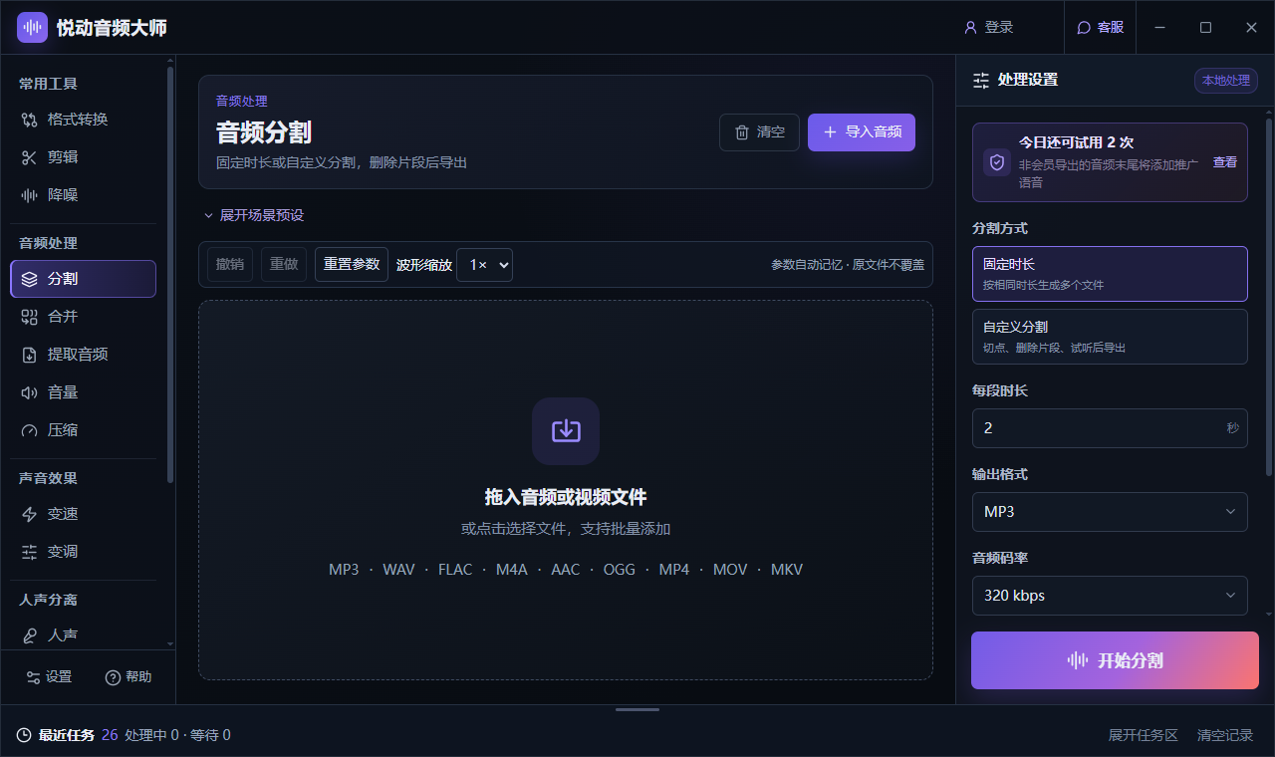
Task: Click the 声音效果 section header
Action: pos(48,478)
